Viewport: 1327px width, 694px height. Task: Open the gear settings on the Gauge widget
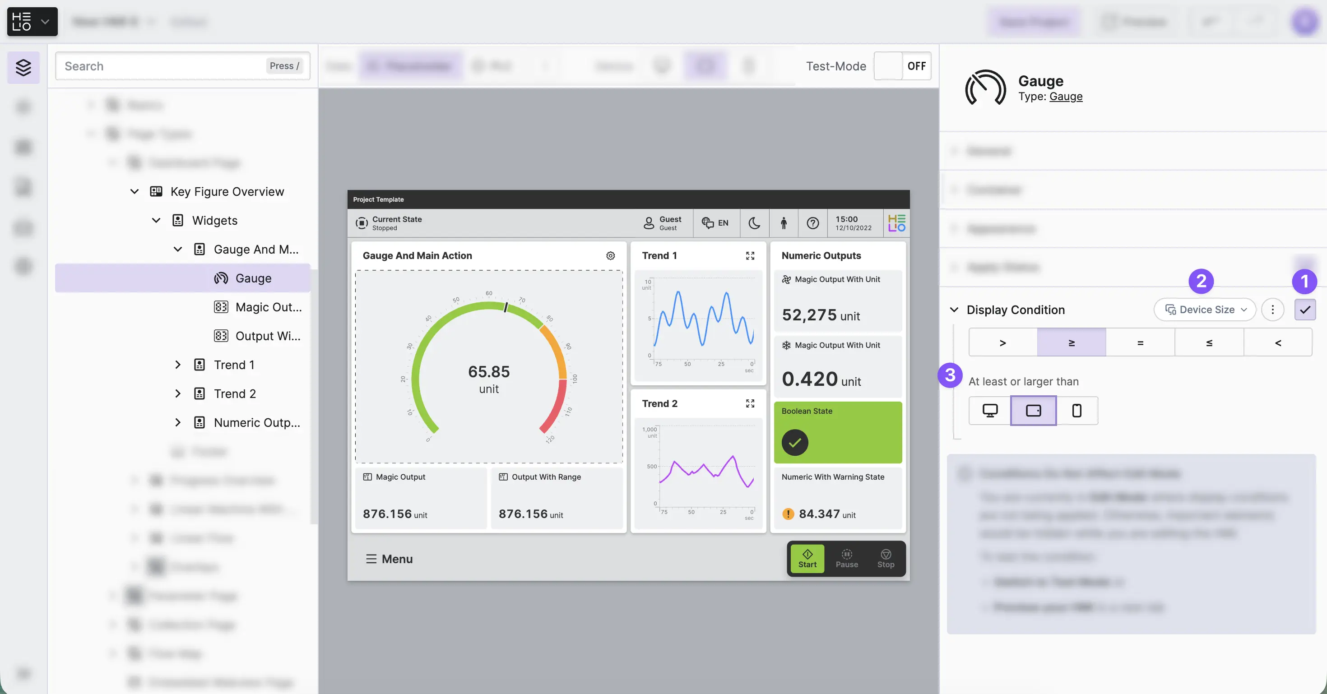(610, 255)
